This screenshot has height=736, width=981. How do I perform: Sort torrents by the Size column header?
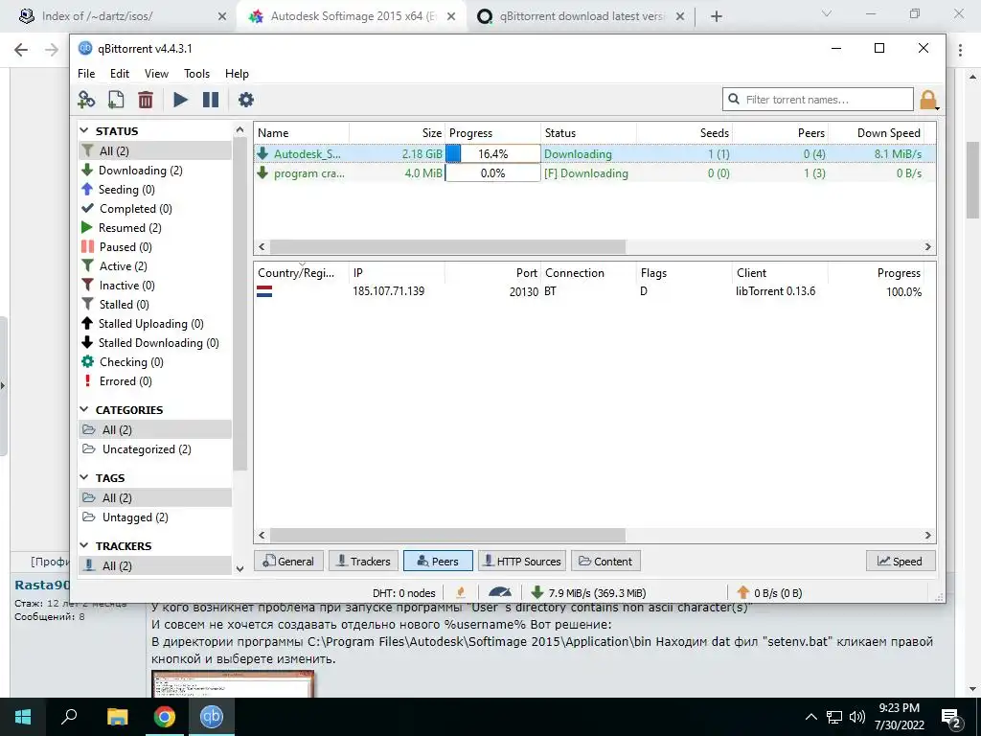[398, 132]
